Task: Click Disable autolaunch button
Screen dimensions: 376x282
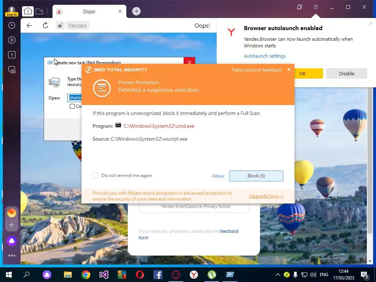Action: pyautogui.click(x=347, y=73)
